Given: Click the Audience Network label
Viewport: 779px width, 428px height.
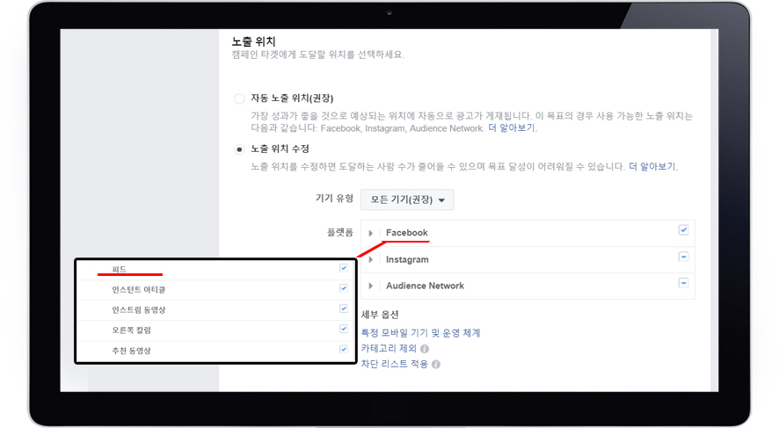Looking at the screenshot, I should point(425,286).
